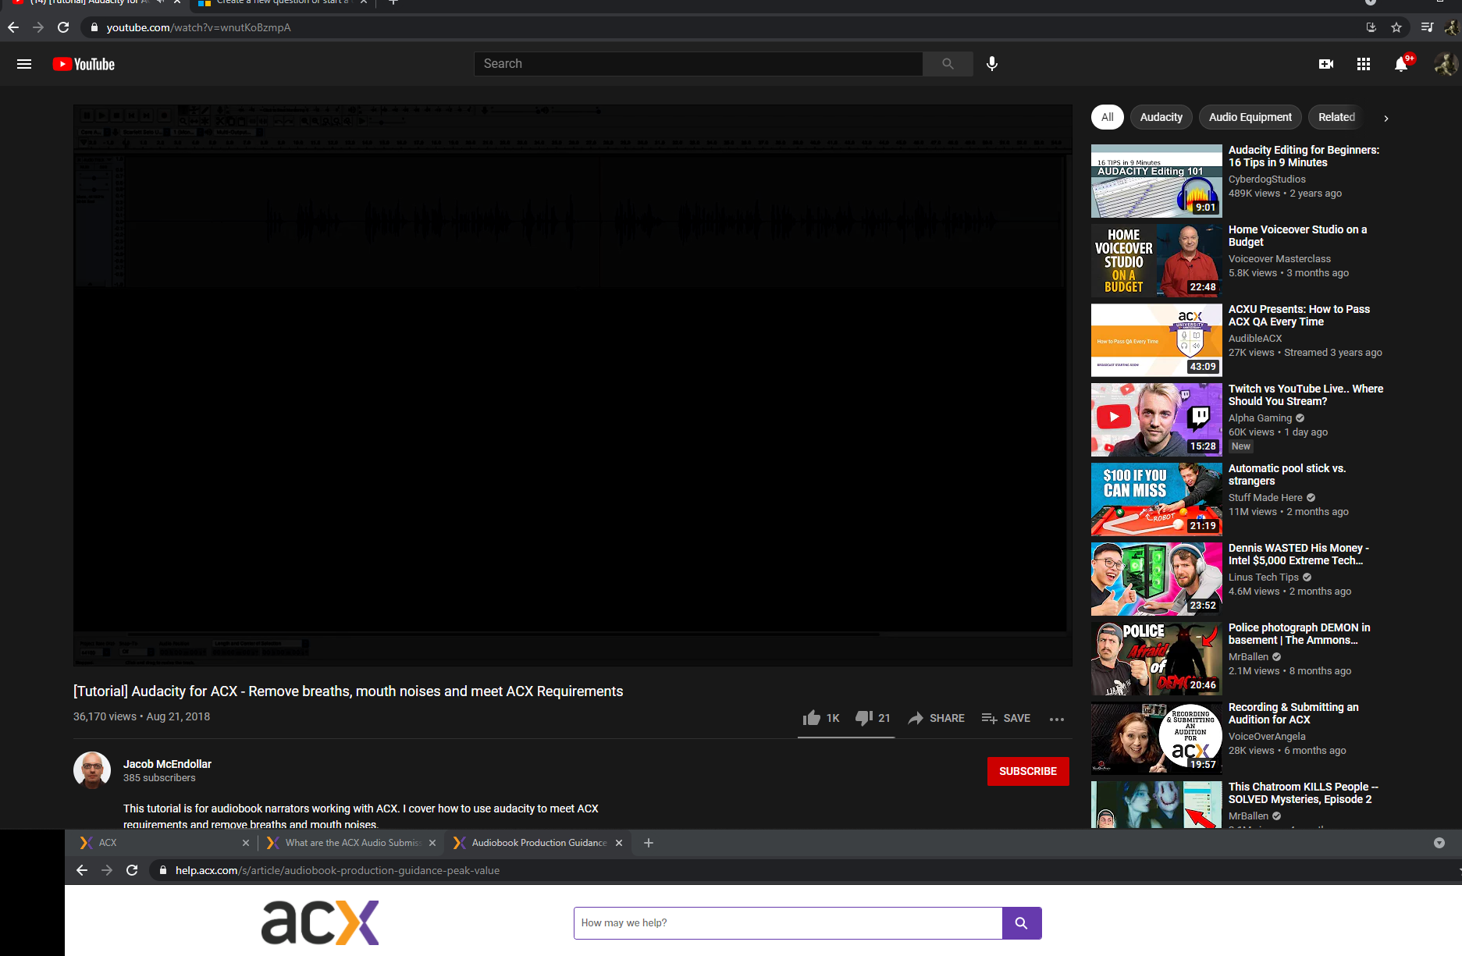Switch to the Audacity tutorial browser tab
1462x956 pixels.
click(x=94, y=3)
